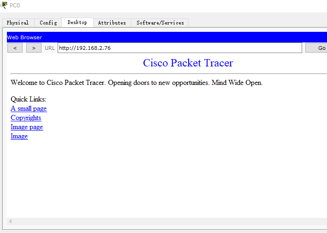Switch to Software/Services tab
Viewport: 327px width, 233px height.
pos(160,23)
